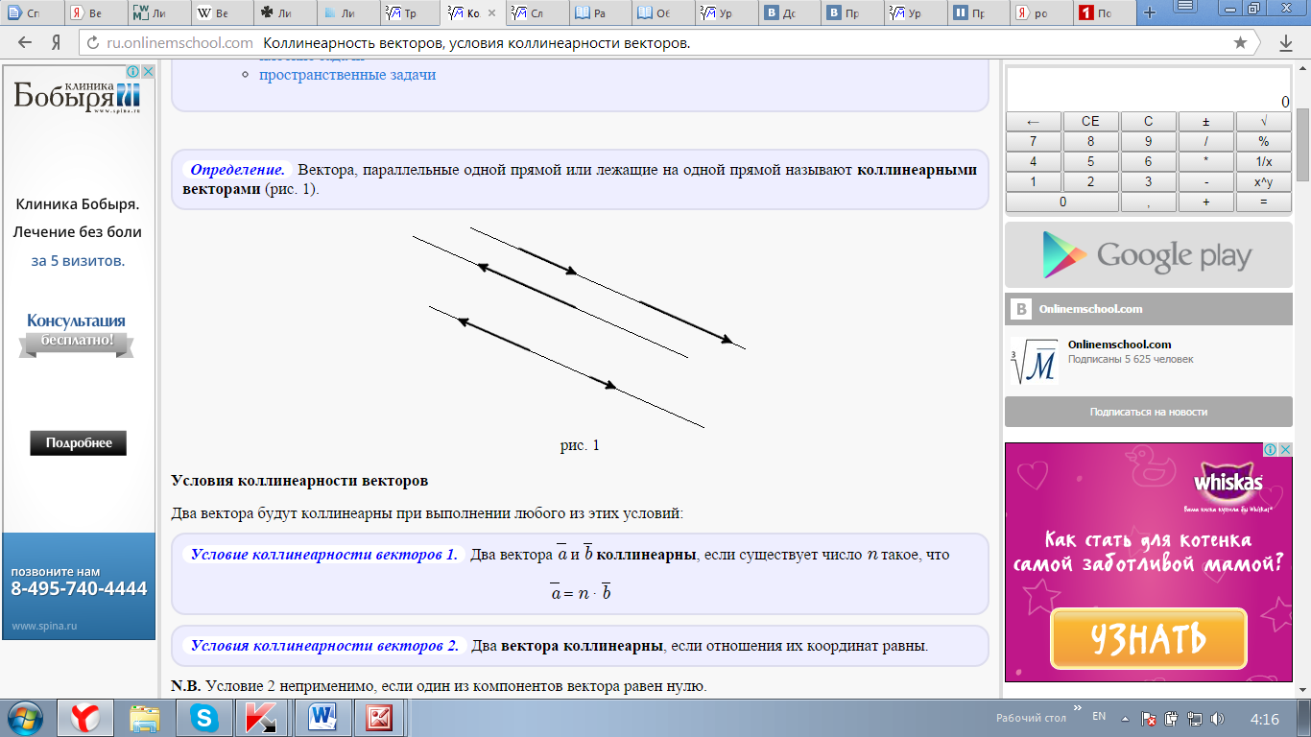The width and height of the screenshot is (1311, 737).
Task: Click 'Подробнее' button in left ad
Action: point(79,443)
